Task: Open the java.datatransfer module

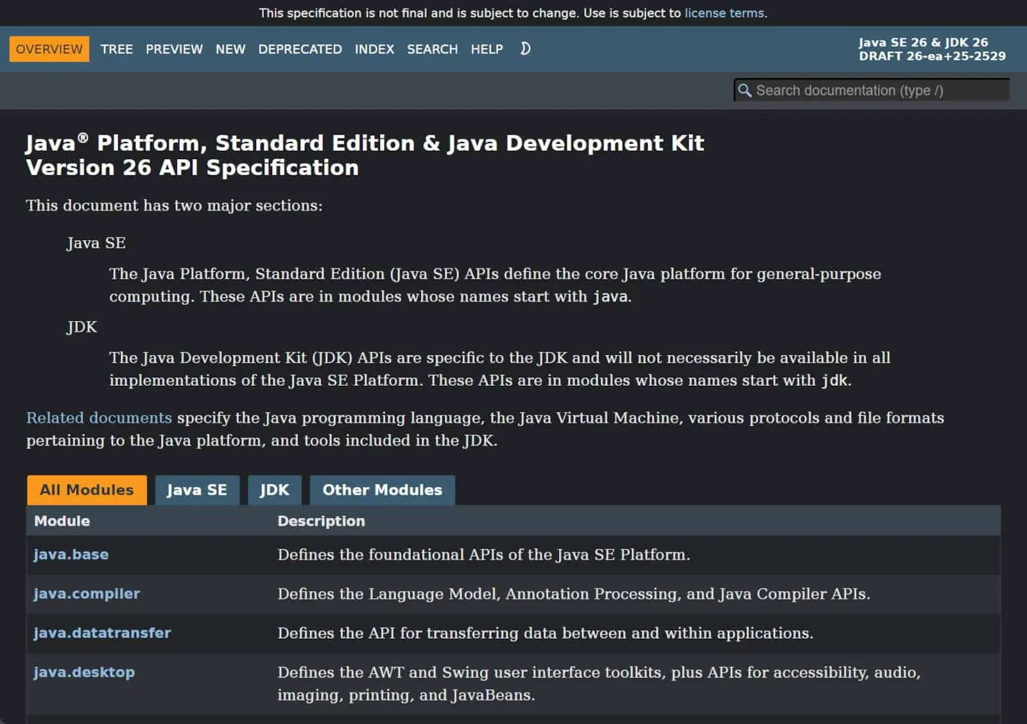Action: point(102,633)
